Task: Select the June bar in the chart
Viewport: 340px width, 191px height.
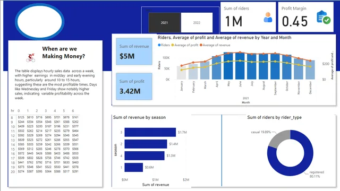Action: pos(240,66)
